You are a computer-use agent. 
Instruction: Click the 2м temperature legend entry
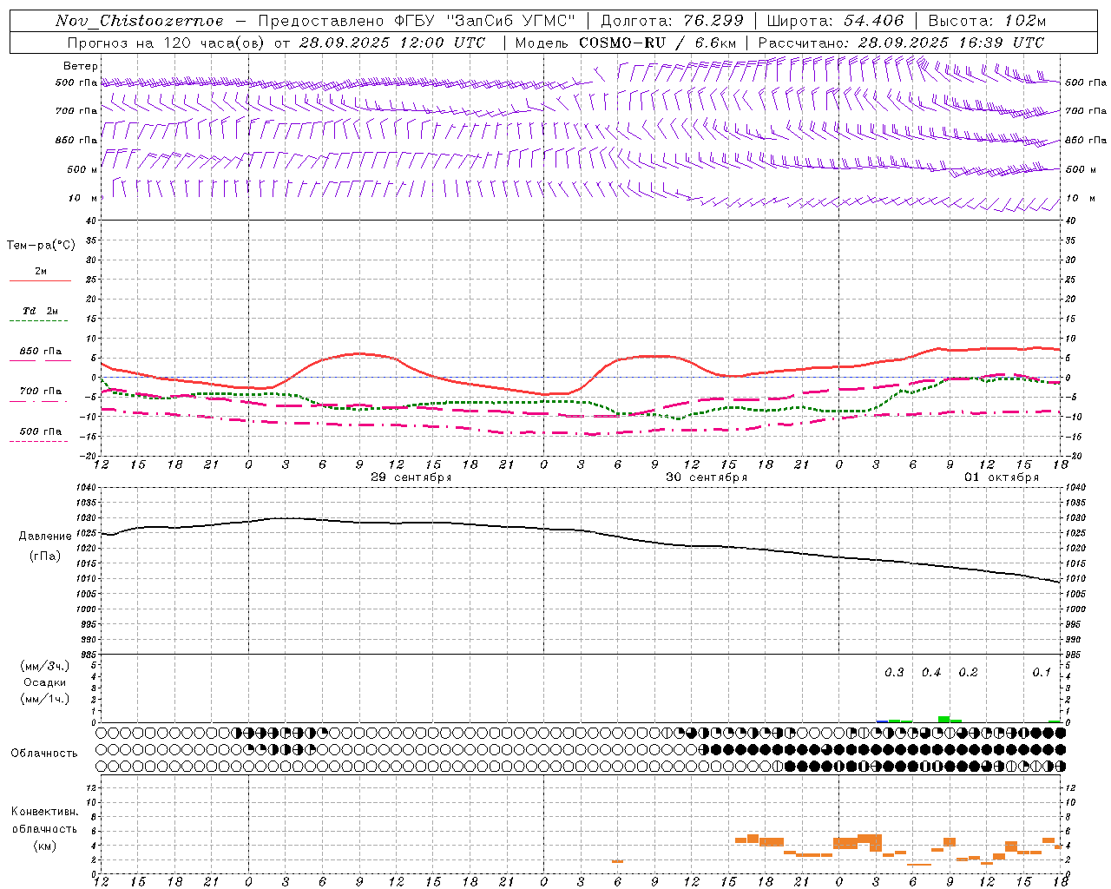pyautogui.click(x=41, y=271)
